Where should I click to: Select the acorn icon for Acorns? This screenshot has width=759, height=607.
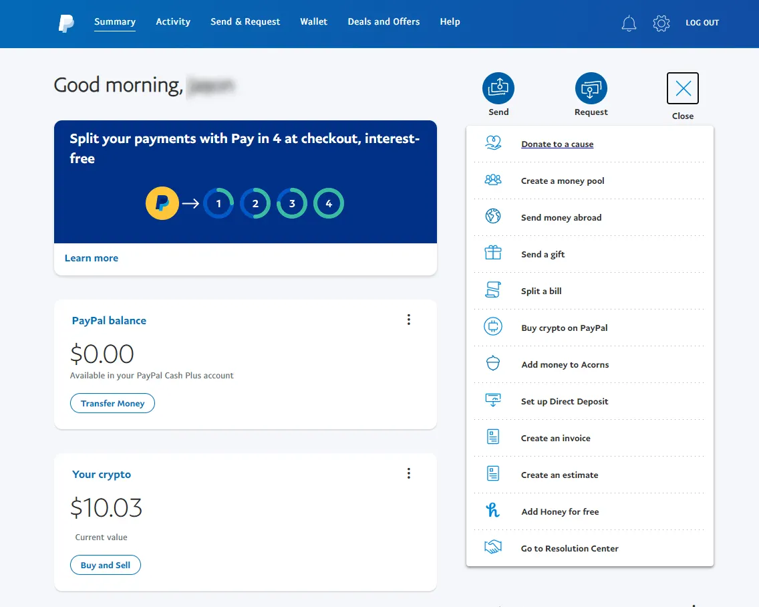(492, 363)
